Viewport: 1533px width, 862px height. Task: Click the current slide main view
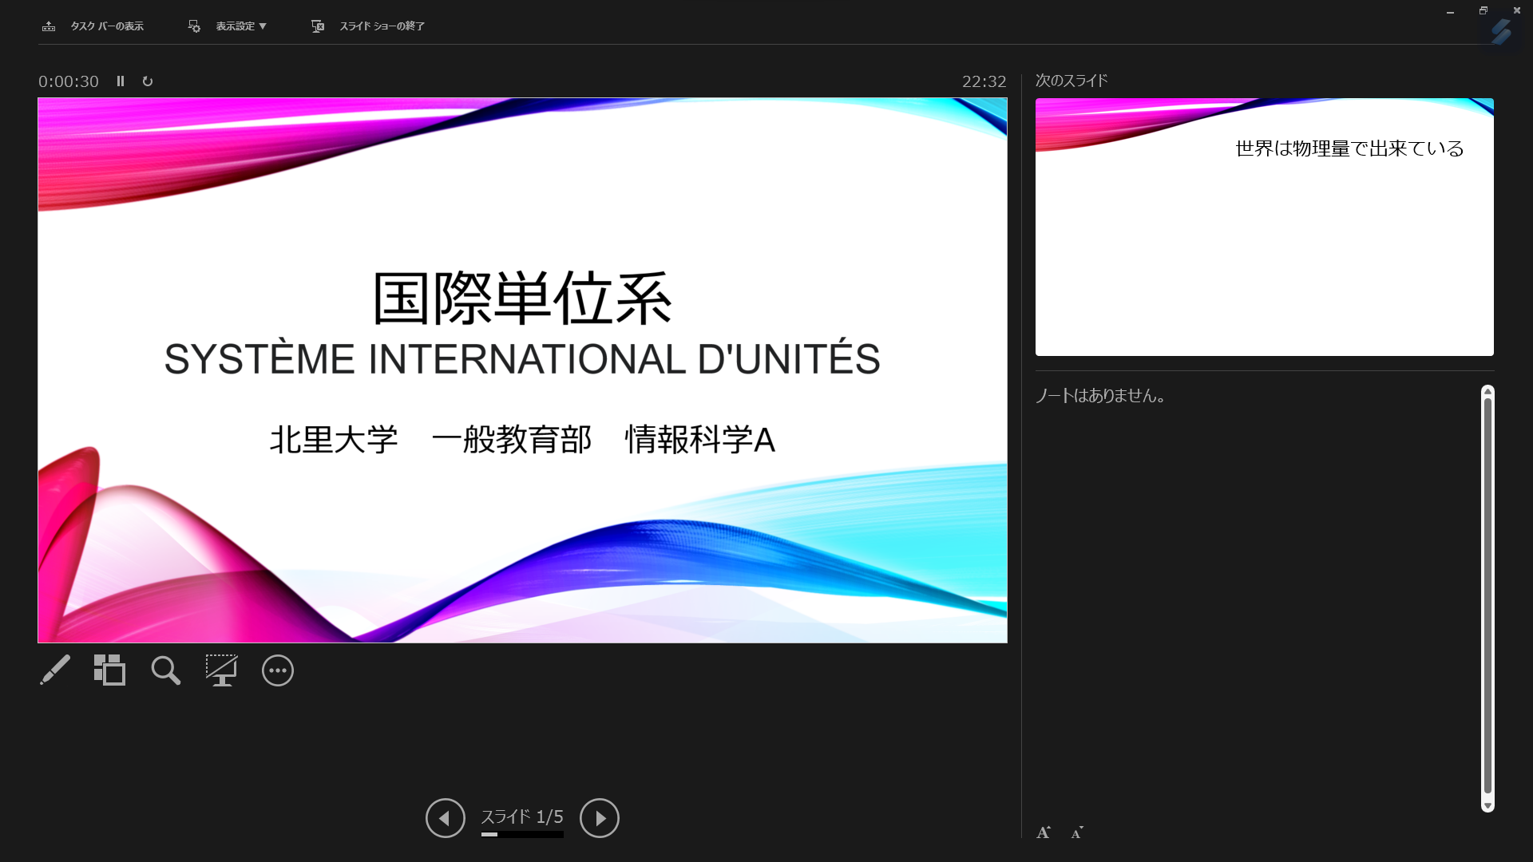point(522,370)
